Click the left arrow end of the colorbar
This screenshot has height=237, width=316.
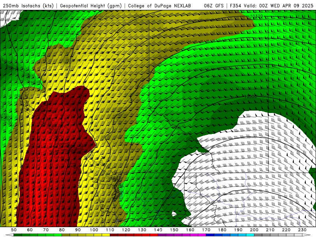click(x=9, y=235)
